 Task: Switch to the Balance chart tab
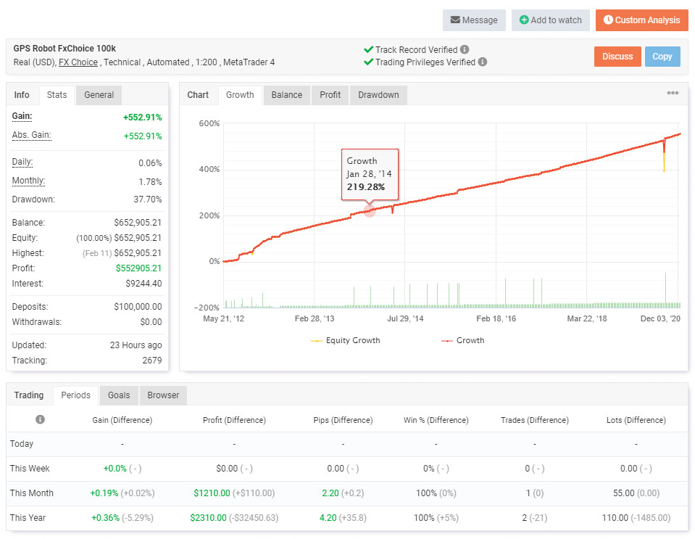(x=287, y=95)
